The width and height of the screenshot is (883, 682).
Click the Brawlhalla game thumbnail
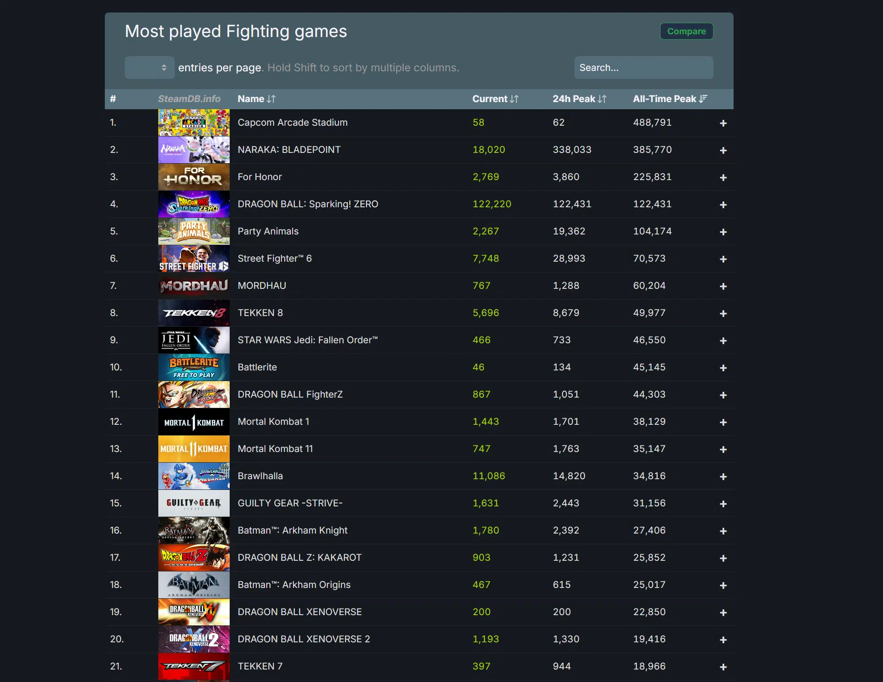point(194,476)
